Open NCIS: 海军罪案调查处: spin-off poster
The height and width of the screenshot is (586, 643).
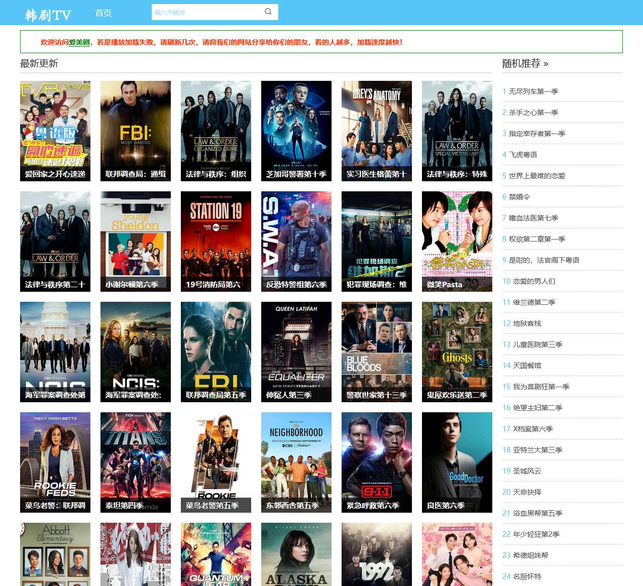coord(136,352)
